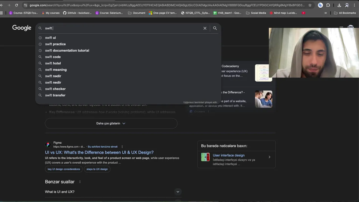Open 'One-page CV tem...' bookmark
Image resolution: width=359 pixels, height=202 pixels.
163,13
